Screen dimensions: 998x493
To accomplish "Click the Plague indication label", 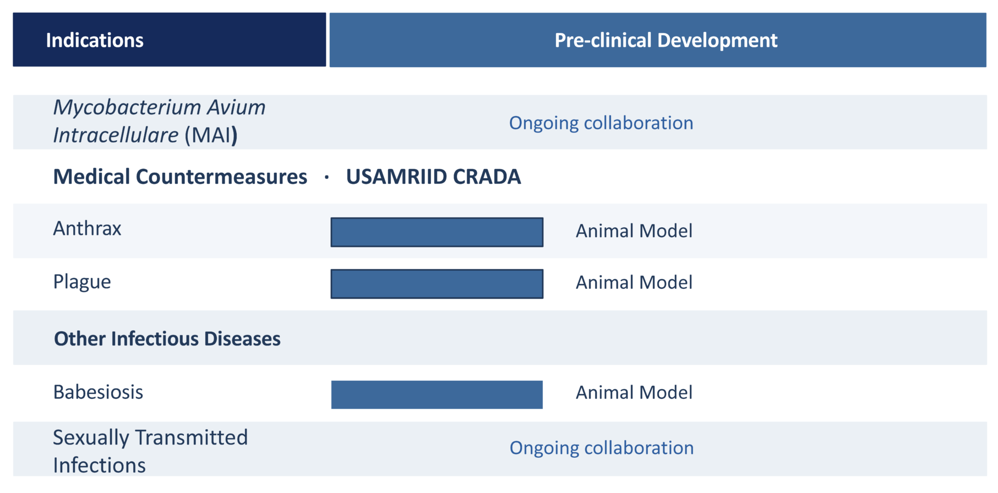I will coord(82,282).
